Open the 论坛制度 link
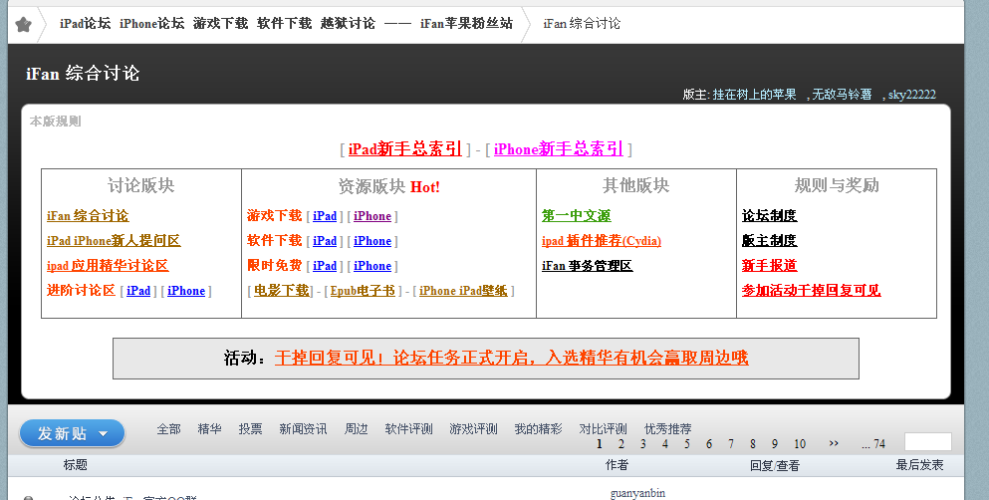Screen dimensions: 989x500 point(770,215)
